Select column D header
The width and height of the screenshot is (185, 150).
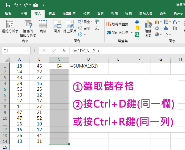tap(89, 59)
